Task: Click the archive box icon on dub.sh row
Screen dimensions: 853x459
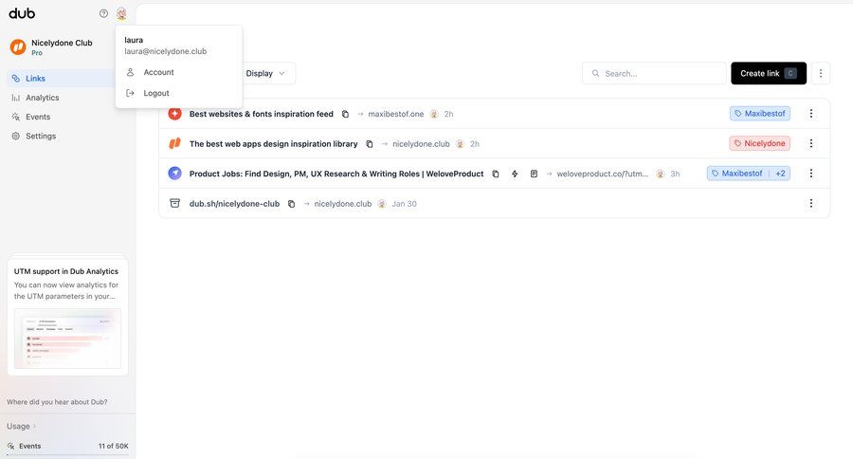Action: (x=174, y=203)
